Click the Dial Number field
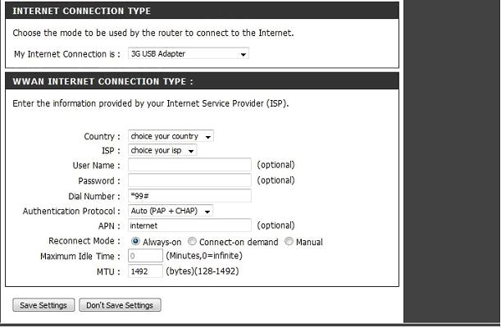501x328 pixels. tap(189, 196)
